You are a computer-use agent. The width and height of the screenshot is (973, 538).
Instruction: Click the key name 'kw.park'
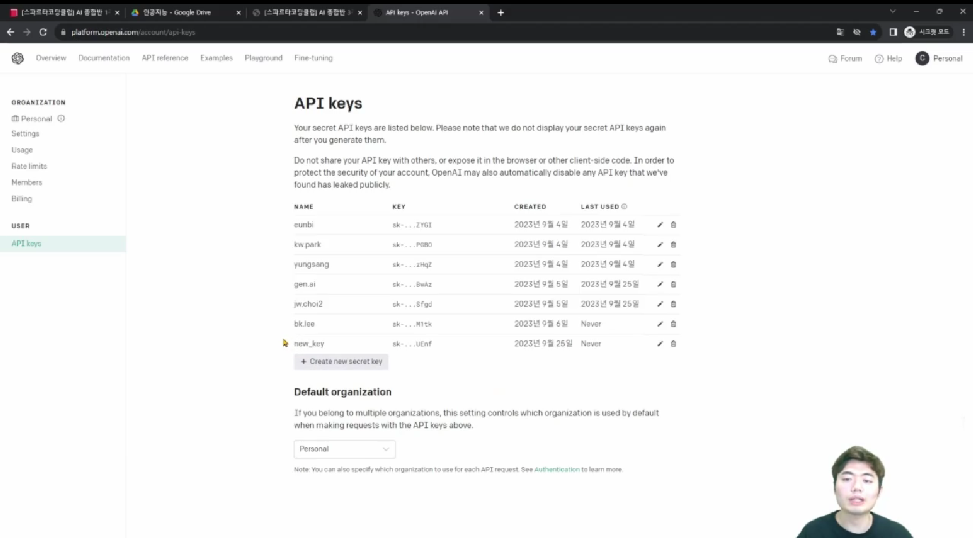[307, 244]
